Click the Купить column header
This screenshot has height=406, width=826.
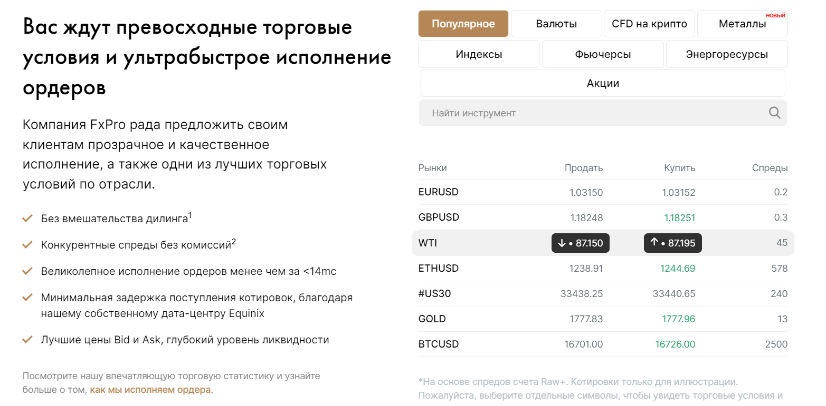click(680, 168)
